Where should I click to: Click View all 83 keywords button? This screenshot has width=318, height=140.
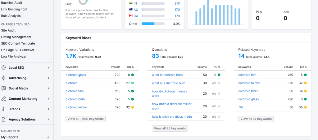click(170, 129)
